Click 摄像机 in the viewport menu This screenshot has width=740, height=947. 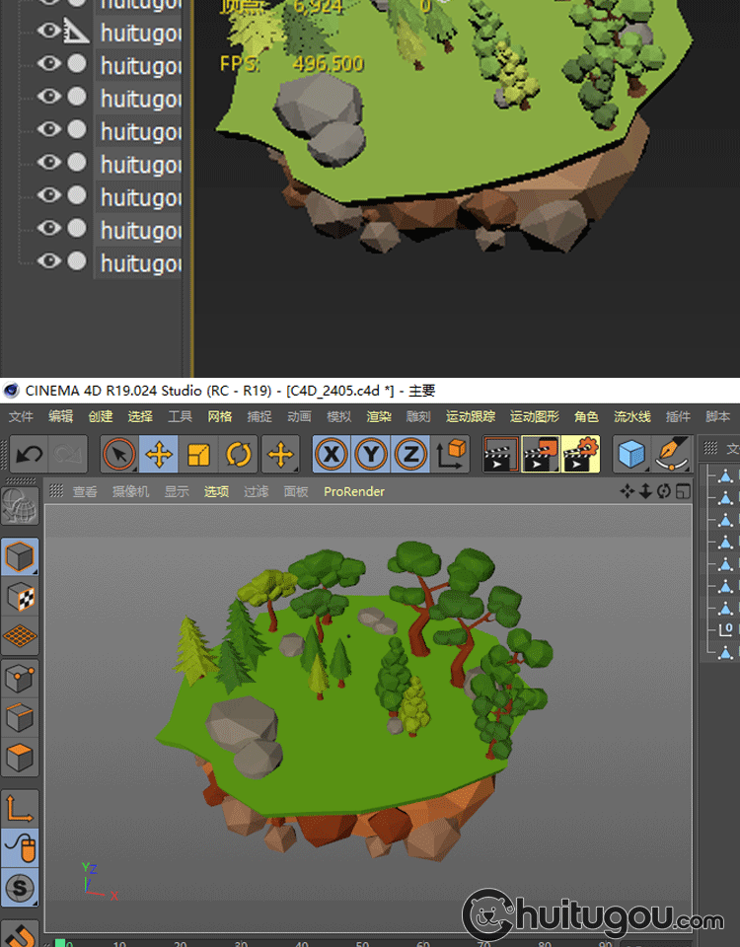[x=130, y=491]
